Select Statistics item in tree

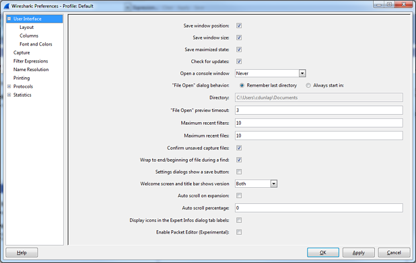click(x=22, y=95)
